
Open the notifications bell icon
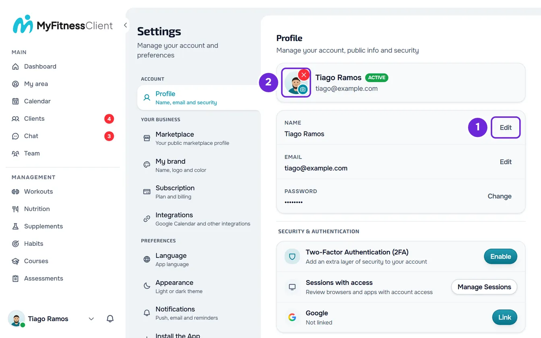tap(110, 319)
